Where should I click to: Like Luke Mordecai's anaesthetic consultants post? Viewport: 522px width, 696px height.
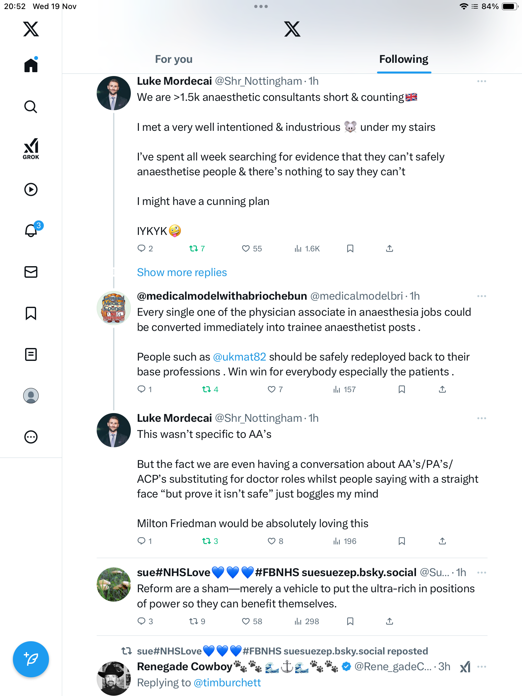tap(246, 248)
